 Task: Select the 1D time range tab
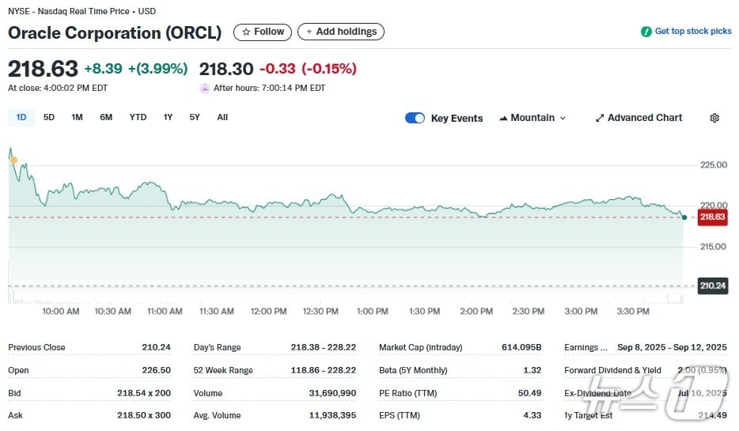point(21,117)
